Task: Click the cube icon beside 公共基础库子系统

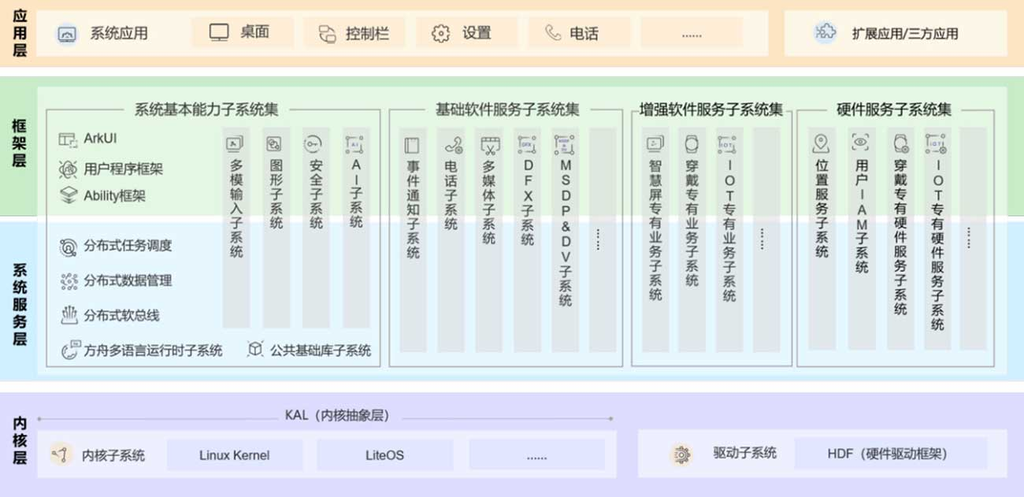Action: (x=255, y=349)
